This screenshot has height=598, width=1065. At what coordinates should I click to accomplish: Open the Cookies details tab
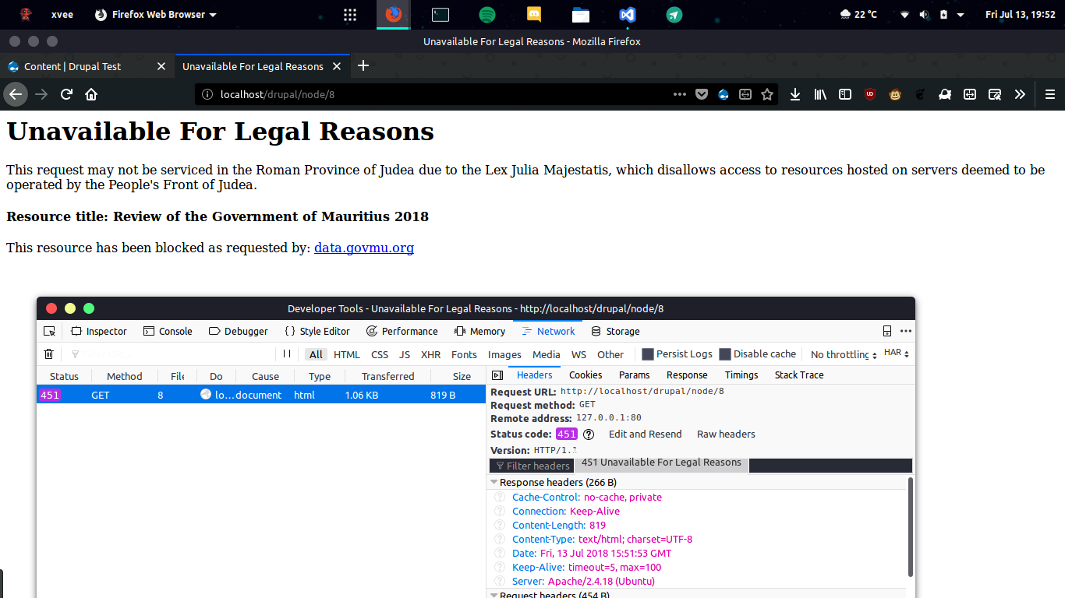tap(586, 375)
